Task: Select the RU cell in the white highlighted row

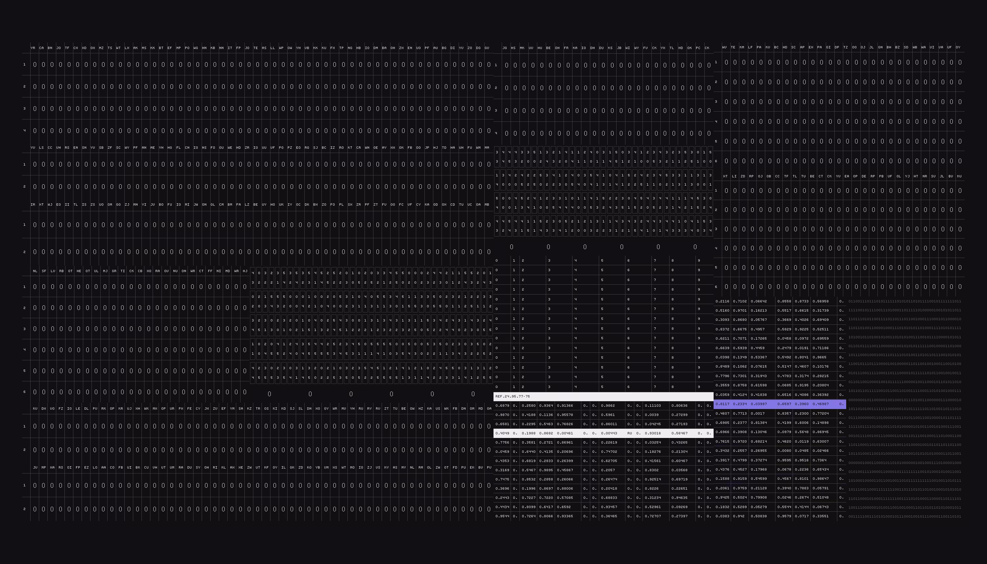Action: [629, 433]
